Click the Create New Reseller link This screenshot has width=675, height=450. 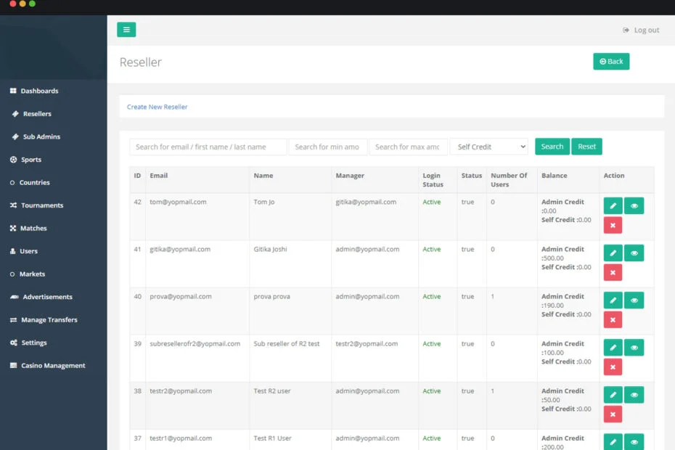157,107
